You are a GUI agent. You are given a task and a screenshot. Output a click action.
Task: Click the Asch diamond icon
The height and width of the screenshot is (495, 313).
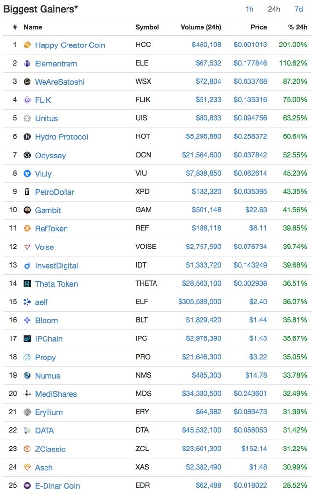27,467
